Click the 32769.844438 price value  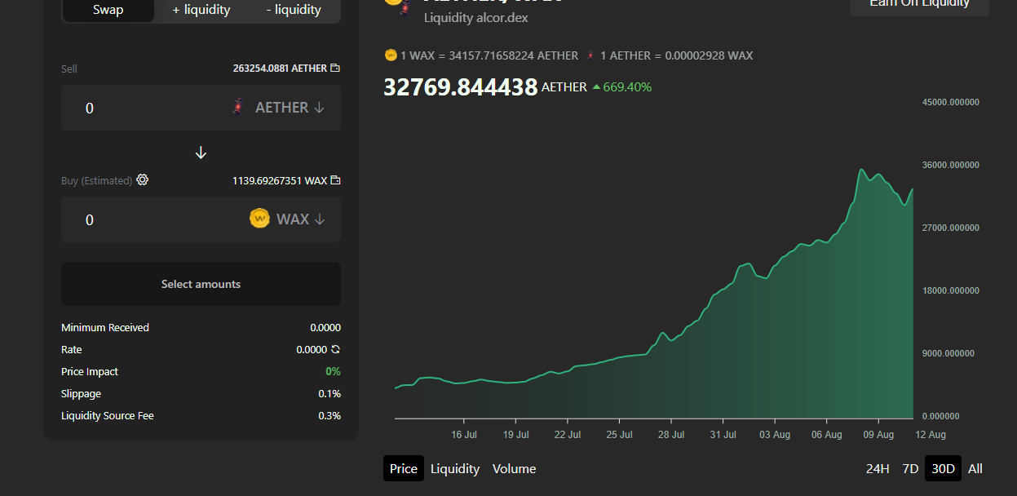(461, 87)
